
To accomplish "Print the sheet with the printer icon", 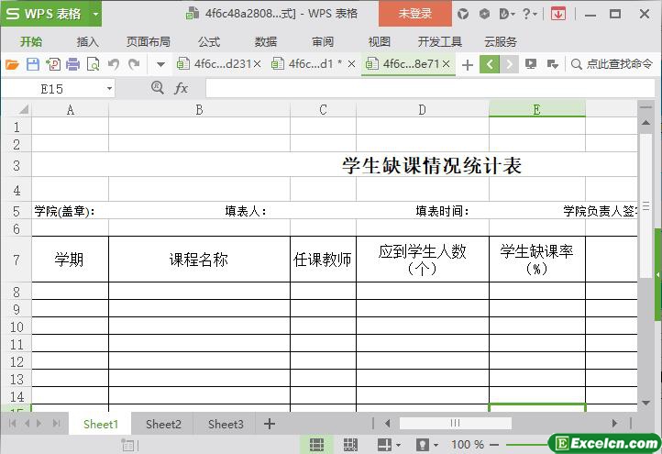I will [x=73, y=64].
